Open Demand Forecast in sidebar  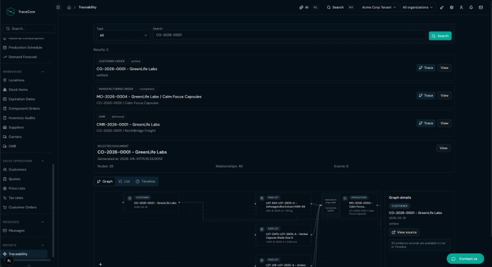click(x=23, y=57)
